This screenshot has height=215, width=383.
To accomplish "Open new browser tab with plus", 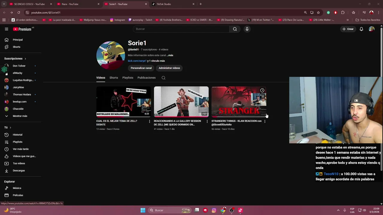I will [200, 4].
